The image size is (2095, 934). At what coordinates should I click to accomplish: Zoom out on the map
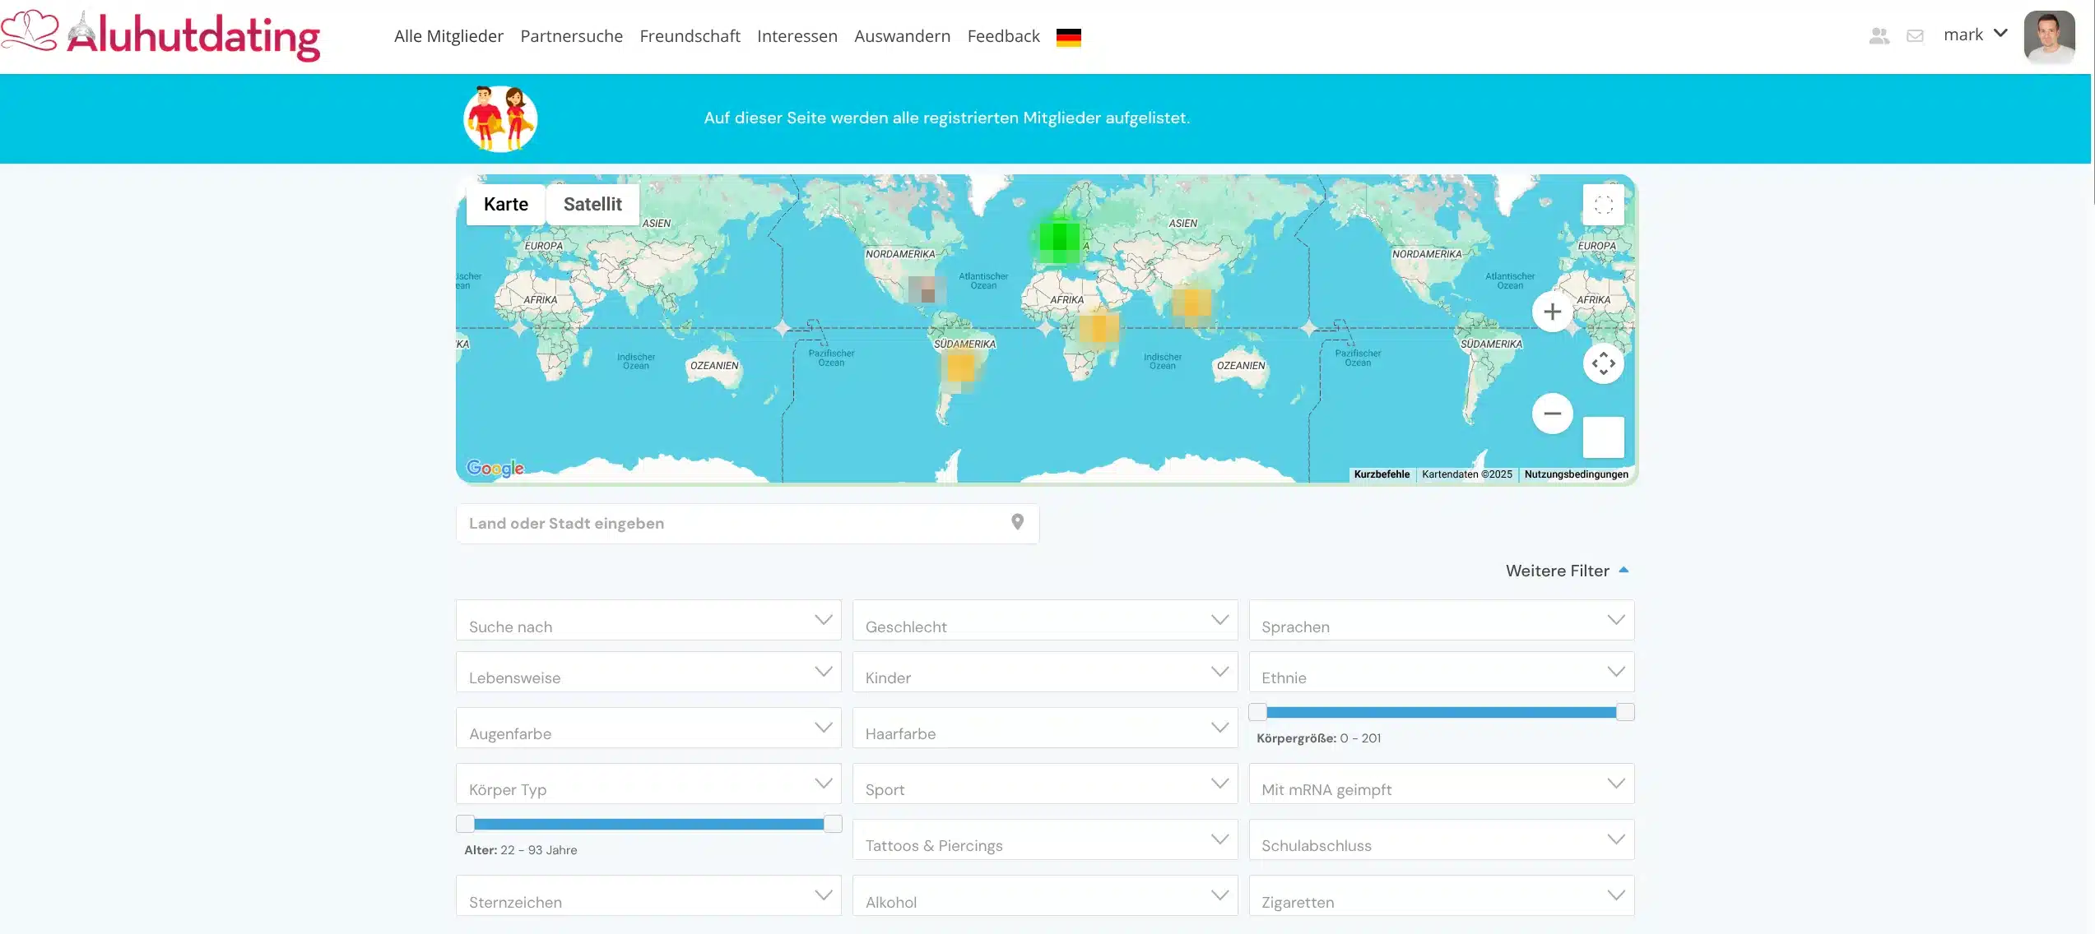[1552, 414]
